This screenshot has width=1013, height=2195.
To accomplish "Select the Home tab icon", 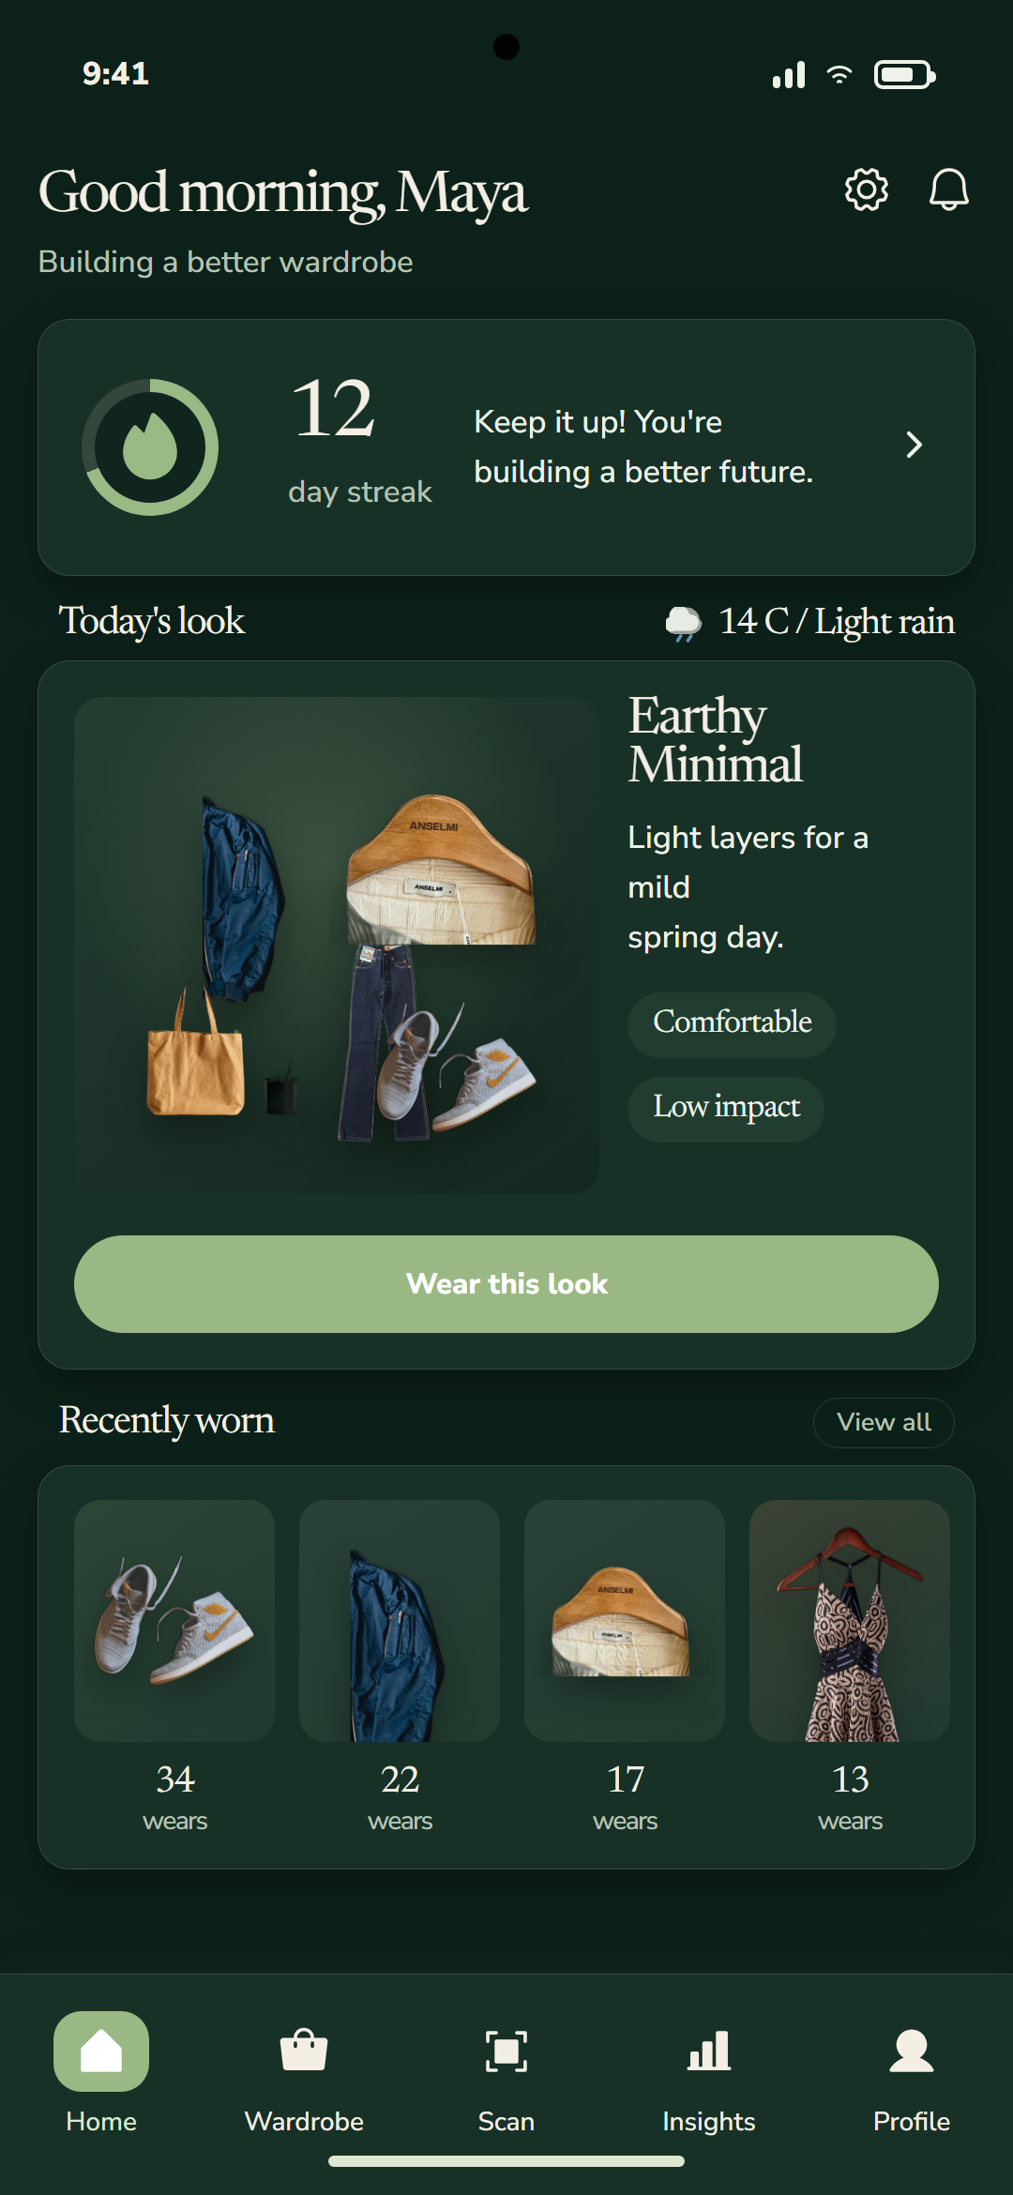I will 101,2051.
